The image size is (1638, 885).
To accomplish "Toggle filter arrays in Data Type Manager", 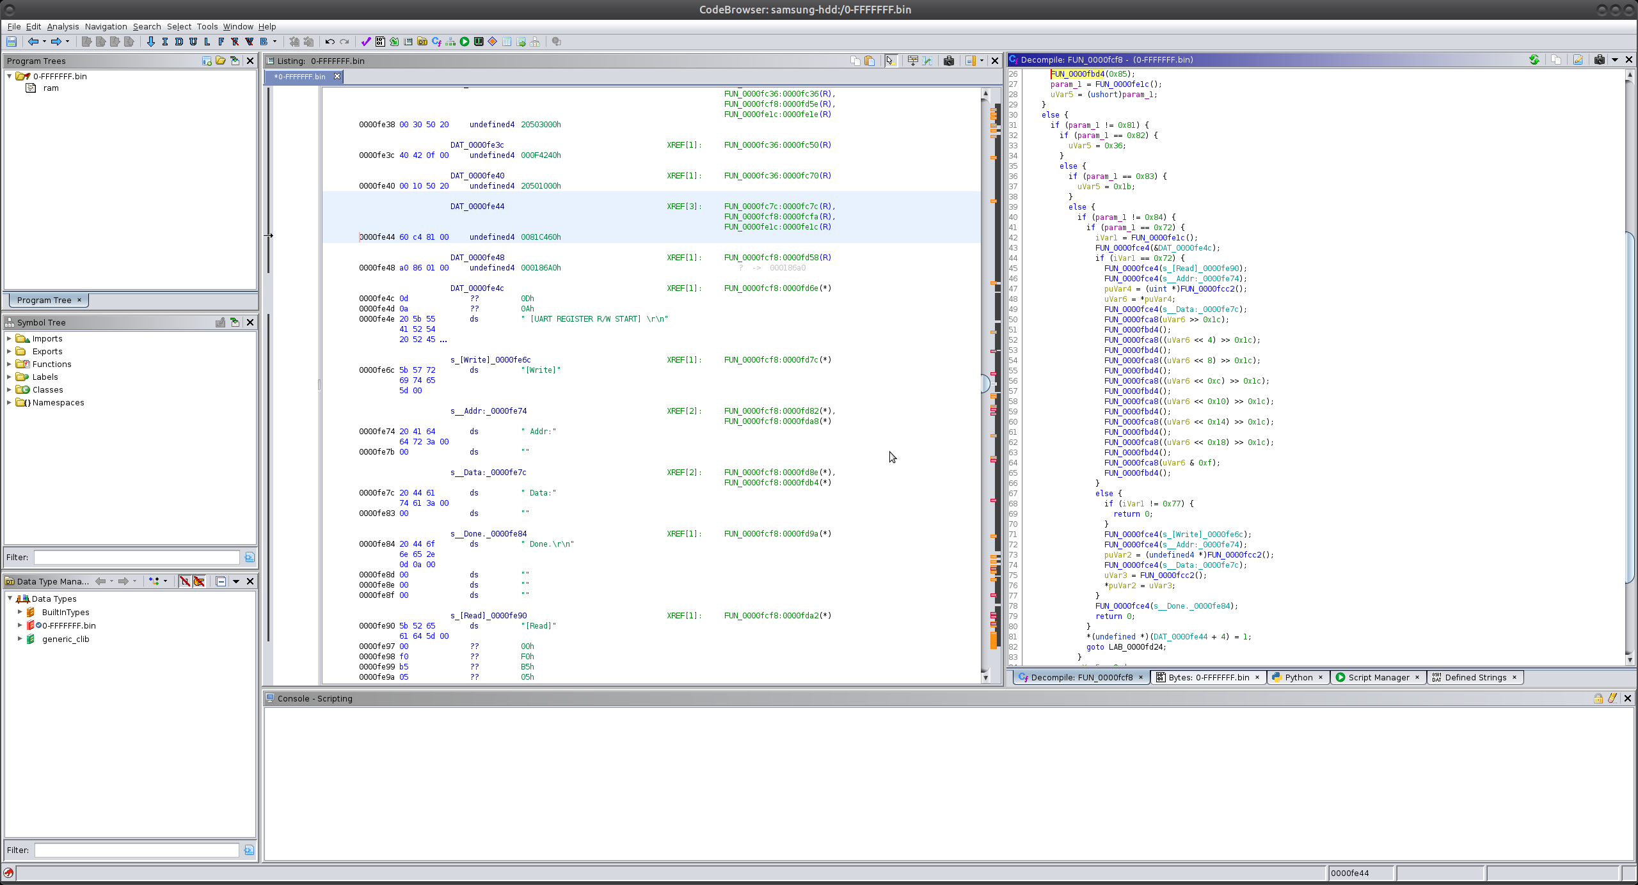I will click(185, 581).
